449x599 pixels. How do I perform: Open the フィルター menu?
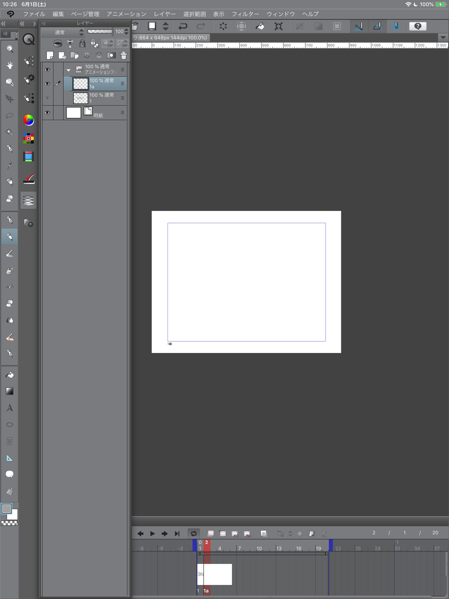coord(245,14)
